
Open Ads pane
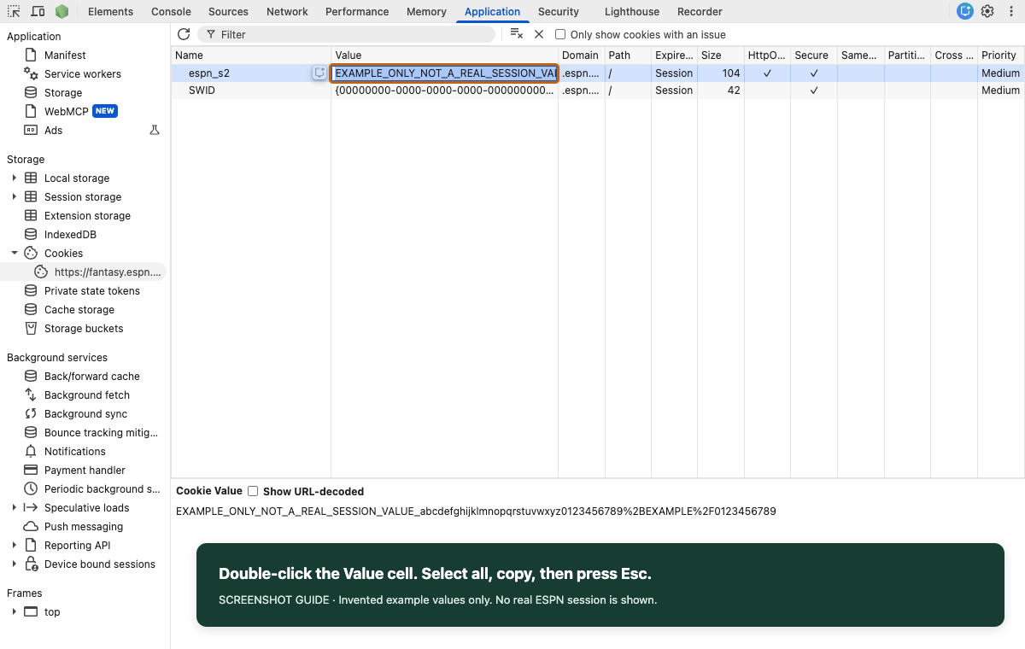[x=54, y=130]
